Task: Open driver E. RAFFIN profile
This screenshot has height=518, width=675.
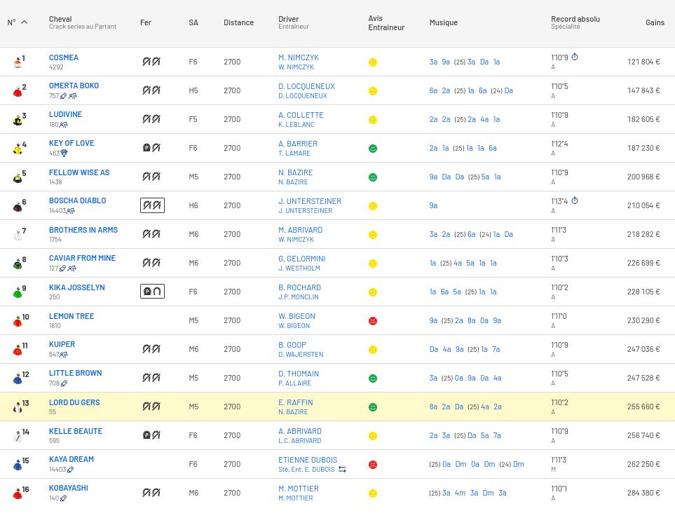Action: point(295,402)
